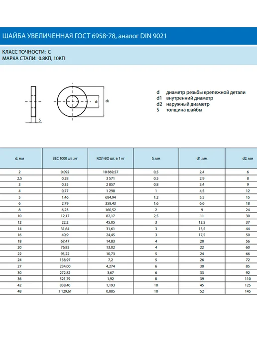Image resolution: width=257 pixels, height=342 pixels.
Task: Click the weight cell '2,79'
Action: click(x=65, y=203)
